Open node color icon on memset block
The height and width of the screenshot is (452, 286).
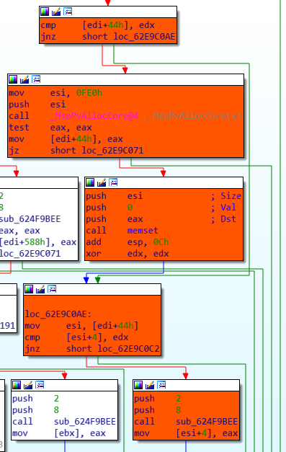pos(90,182)
